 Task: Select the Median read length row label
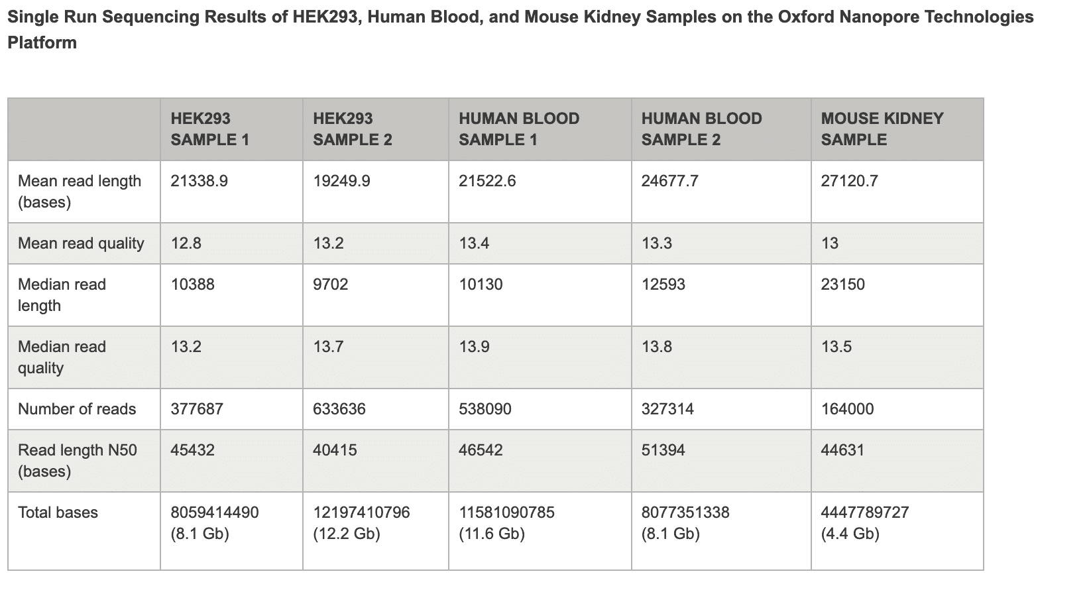click(62, 295)
